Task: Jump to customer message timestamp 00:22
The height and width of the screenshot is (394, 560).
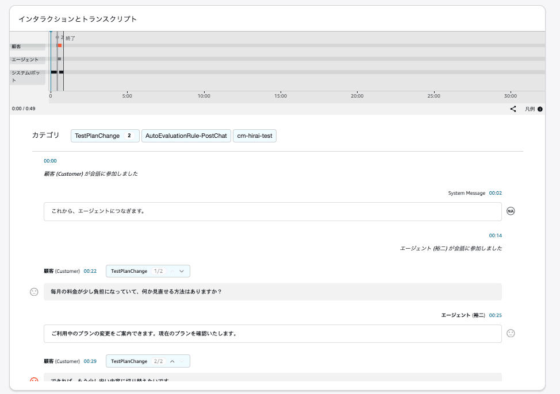Action: [90, 271]
